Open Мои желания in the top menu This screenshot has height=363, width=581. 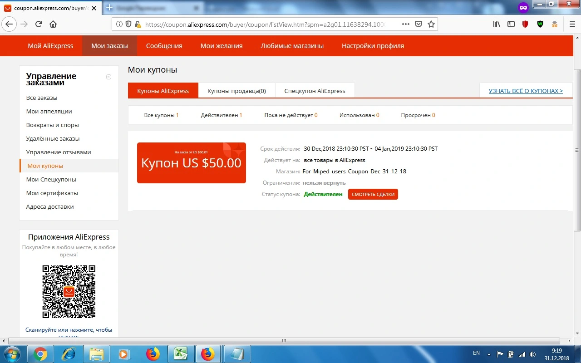coord(222,46)
